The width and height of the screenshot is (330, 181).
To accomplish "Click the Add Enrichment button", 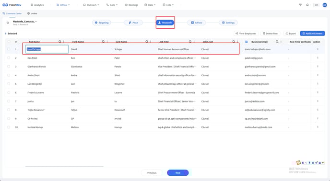I will 313,34.
